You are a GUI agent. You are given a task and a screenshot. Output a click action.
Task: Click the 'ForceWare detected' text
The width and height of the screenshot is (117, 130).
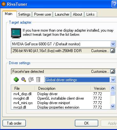(x=28, y=72)
